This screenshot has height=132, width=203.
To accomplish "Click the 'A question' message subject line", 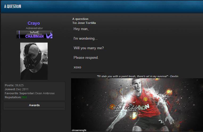I will click(x=80, y=19).
